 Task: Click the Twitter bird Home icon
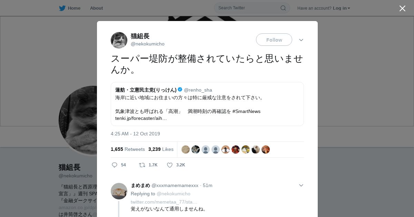(62, 8)
